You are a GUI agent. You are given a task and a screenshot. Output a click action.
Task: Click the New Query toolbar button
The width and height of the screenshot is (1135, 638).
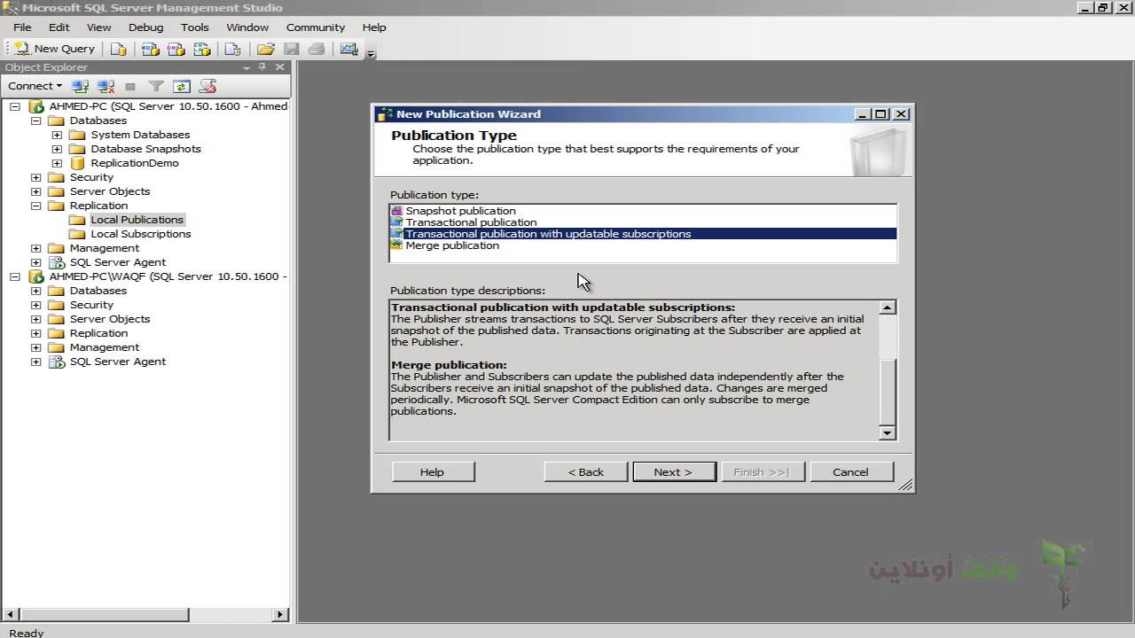55,49
